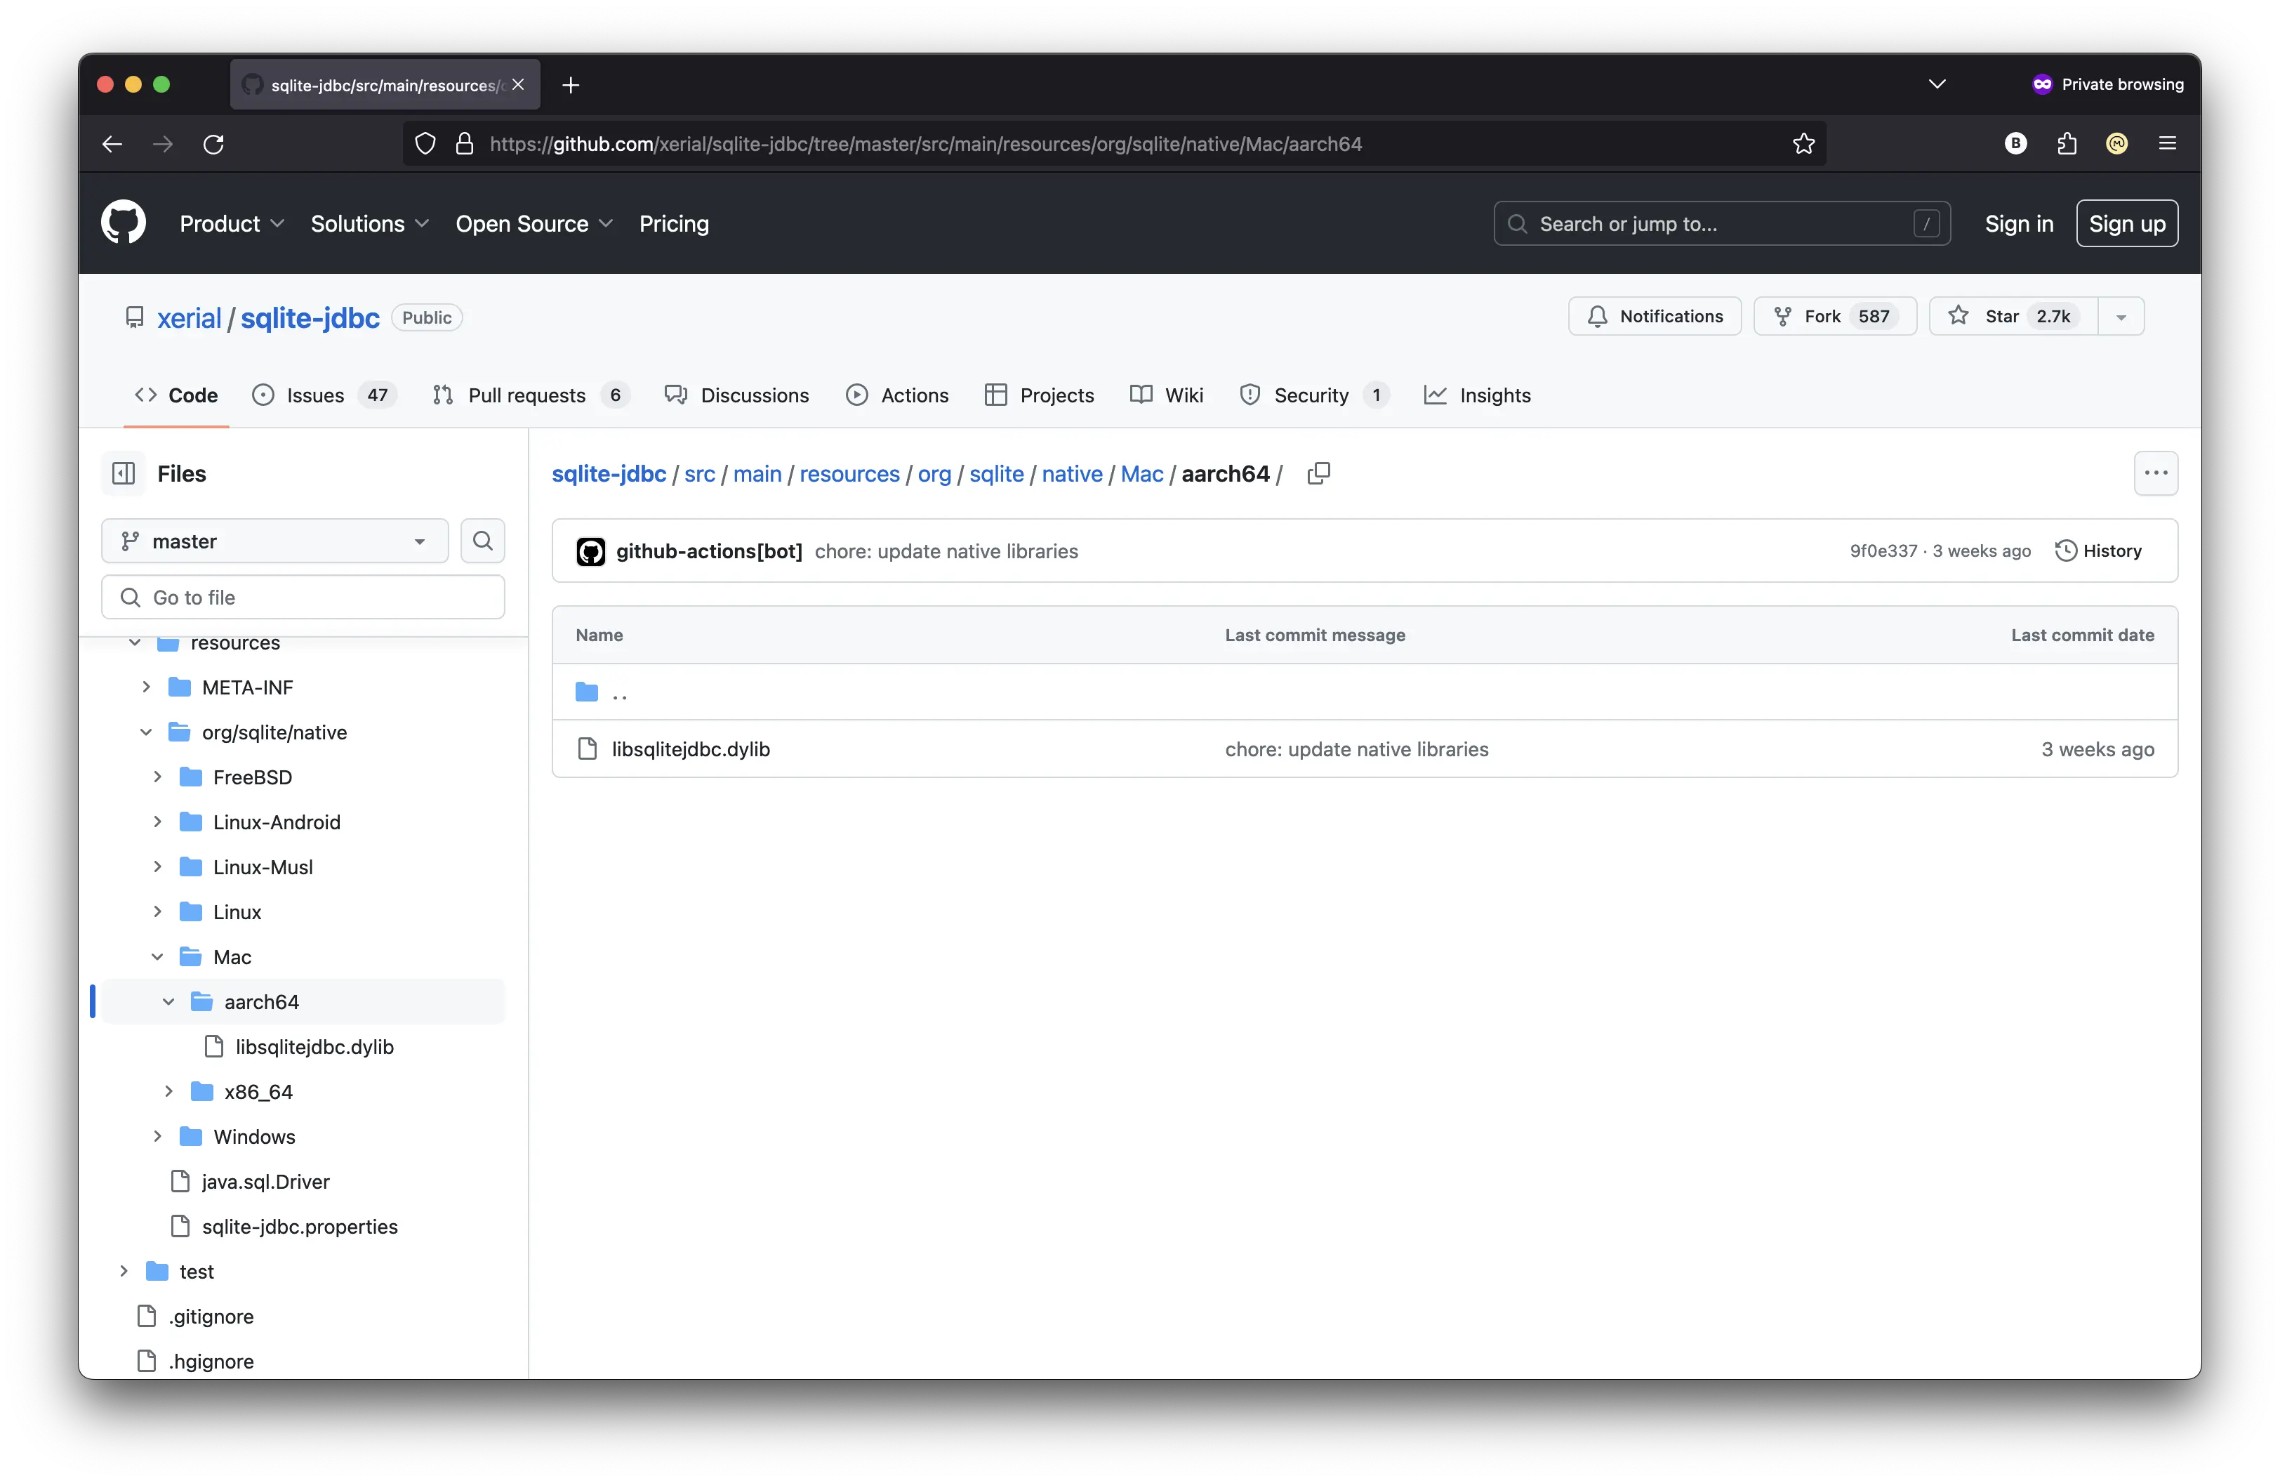The height and width of the screenshot is (1483, 2280).
Task: Close the sqlite-jdbc browser tab
Action: pyautogui.click(x=518, y=85)
